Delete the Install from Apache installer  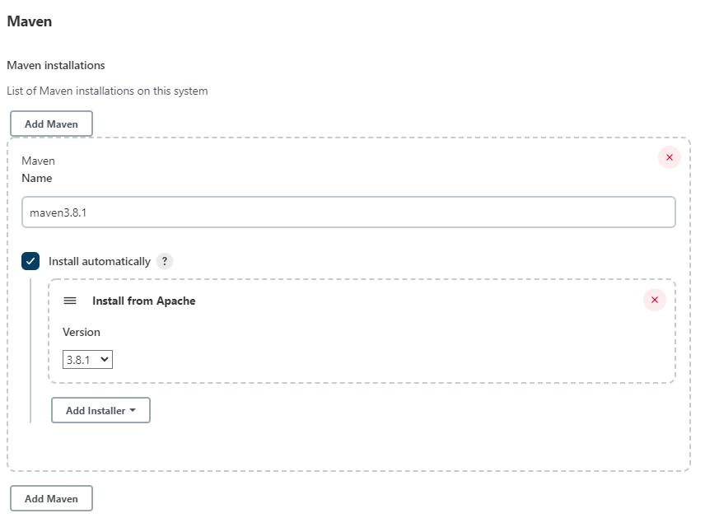click(654, 300)
